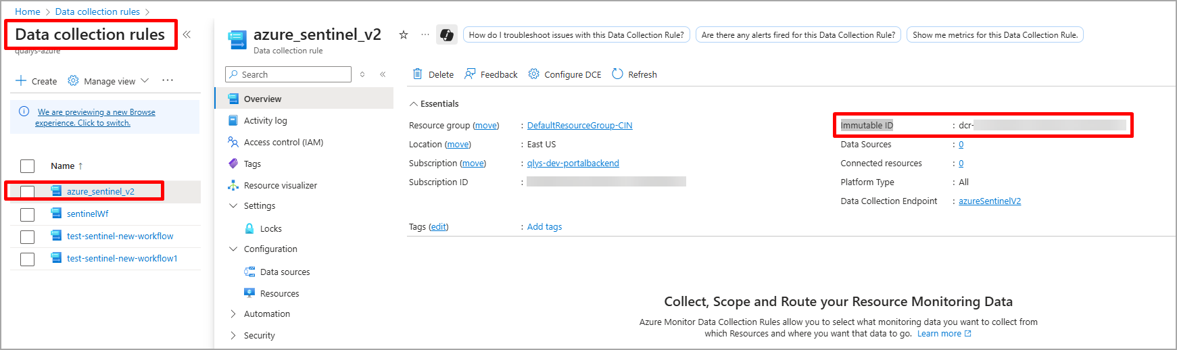Click the Create plus icon
The image size is (1177, 350).
click(21, 81)
